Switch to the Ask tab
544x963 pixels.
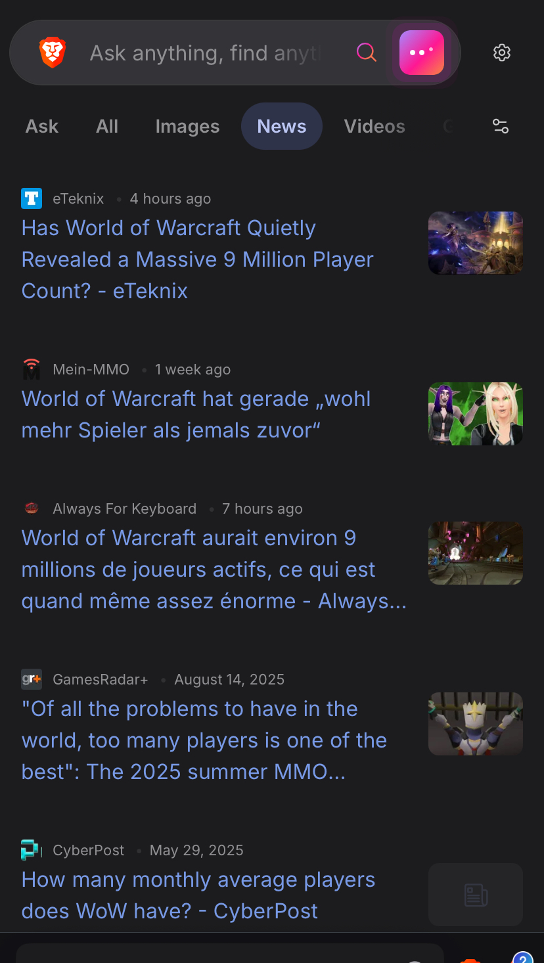(42, 126)
